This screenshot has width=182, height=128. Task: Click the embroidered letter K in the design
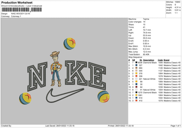76,73
